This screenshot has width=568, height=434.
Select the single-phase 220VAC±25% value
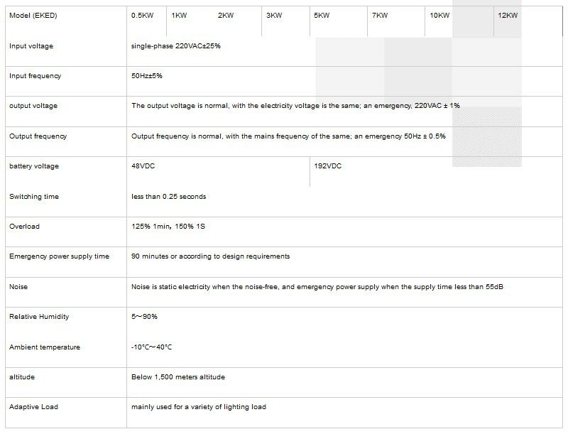(x=180, y=46)
